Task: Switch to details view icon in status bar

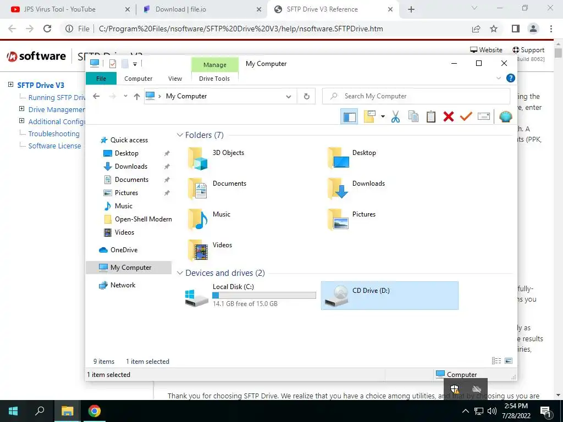Action: 496,360
